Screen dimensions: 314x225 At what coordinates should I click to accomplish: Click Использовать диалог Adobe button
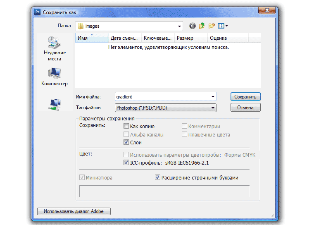(x=74, y=211)
